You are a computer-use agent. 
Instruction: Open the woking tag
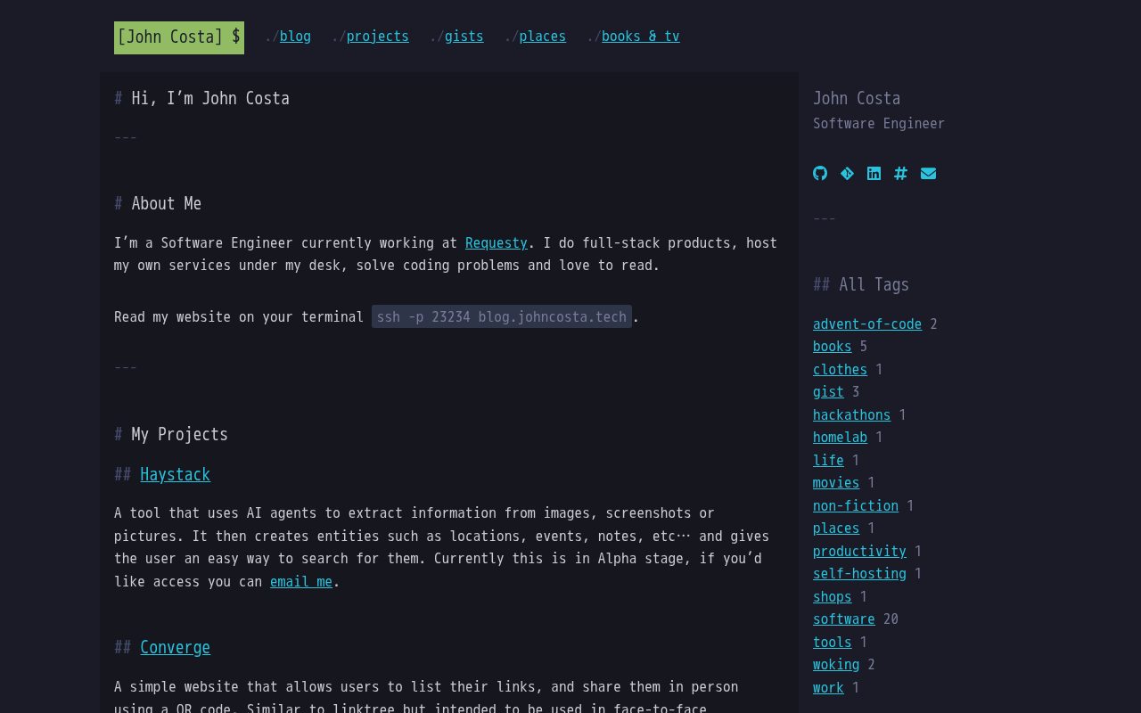[836, 665]
